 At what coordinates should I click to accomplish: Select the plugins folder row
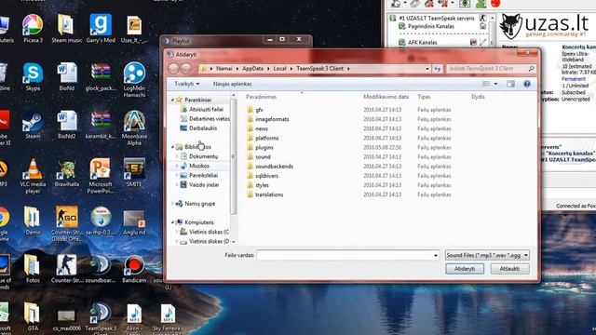350,147
